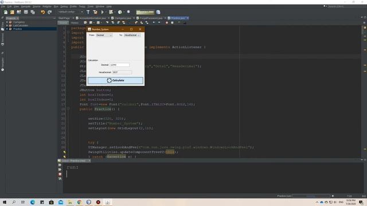The height and width of the screenshot is (206, 367).
Task: Collapse the code fold at the Practice constructor
Action: coord(68,109)
